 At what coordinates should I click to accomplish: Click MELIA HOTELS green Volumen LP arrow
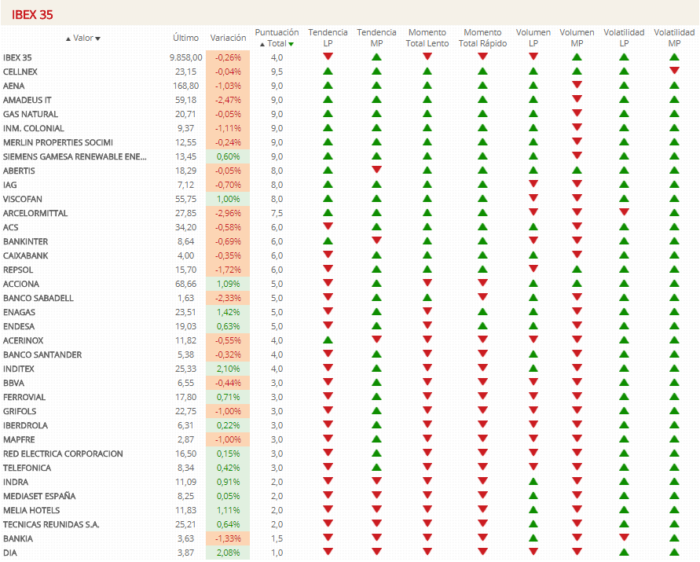point(533,510)
